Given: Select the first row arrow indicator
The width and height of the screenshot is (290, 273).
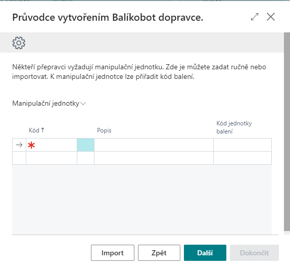Looking at the screenshot, I should point(19,145).
